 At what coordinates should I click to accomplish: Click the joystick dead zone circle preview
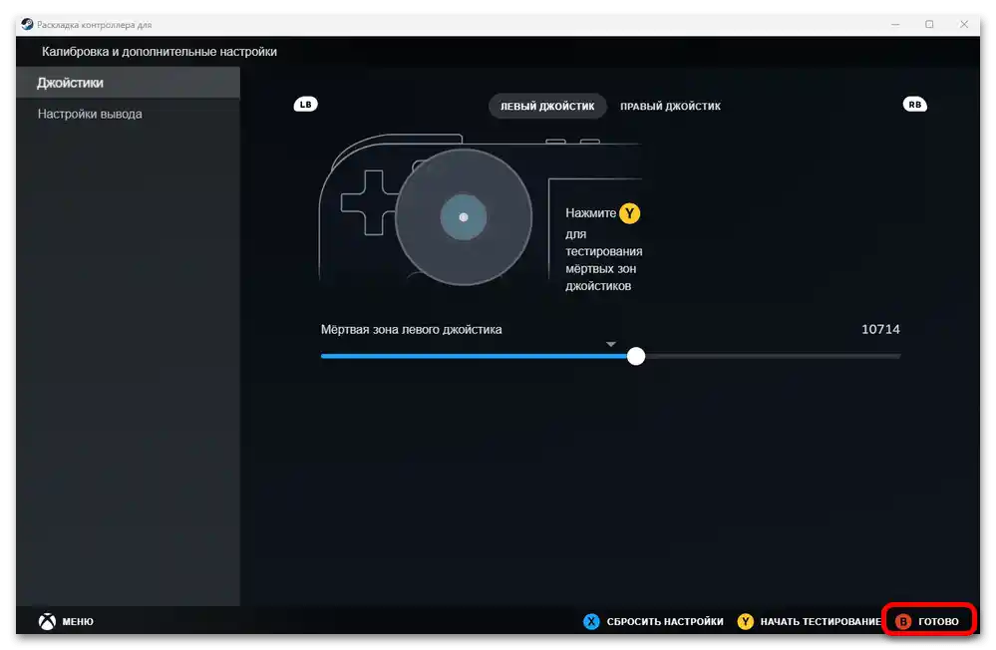[x=464, y=217]
